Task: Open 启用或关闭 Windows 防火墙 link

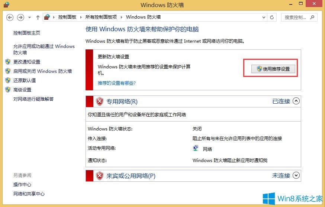Action: (42, 71)
